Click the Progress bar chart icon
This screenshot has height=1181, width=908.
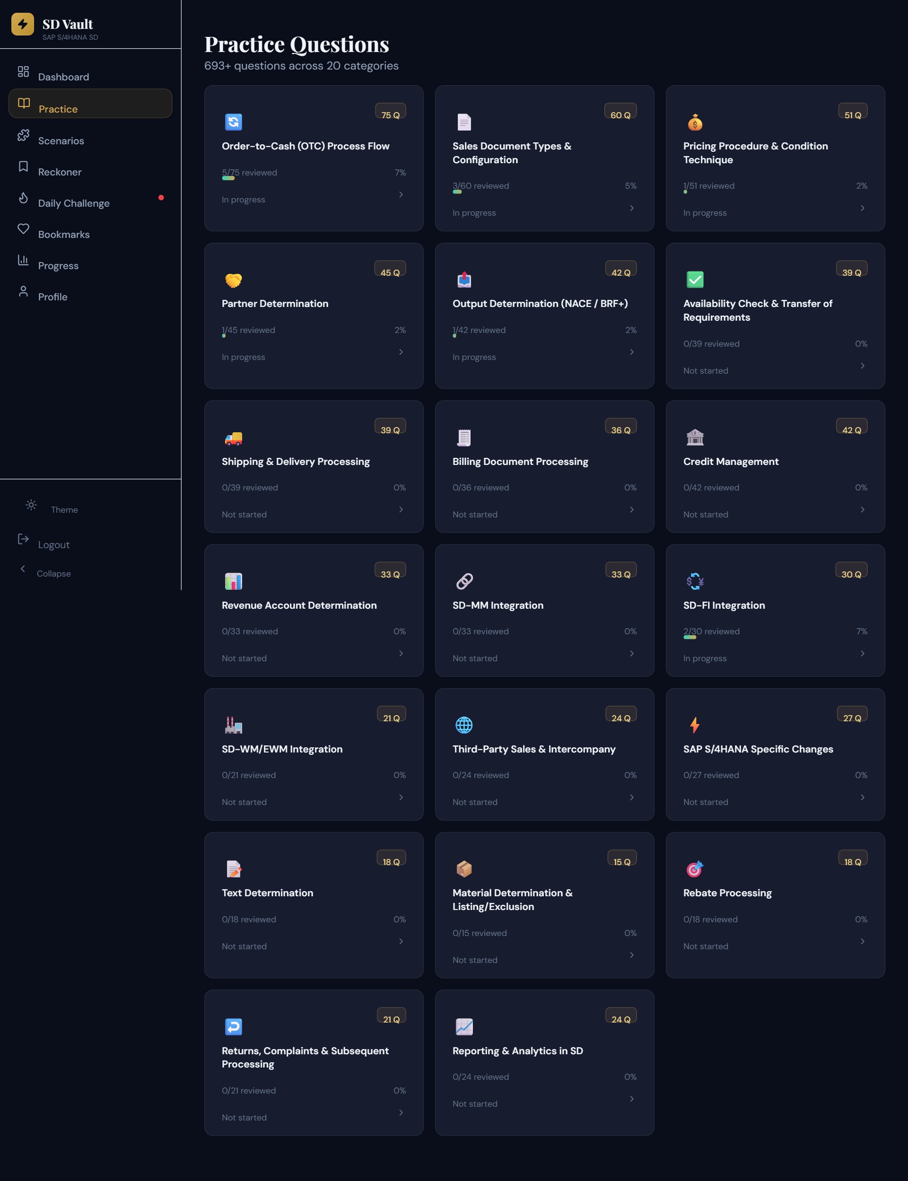[23, 260]
